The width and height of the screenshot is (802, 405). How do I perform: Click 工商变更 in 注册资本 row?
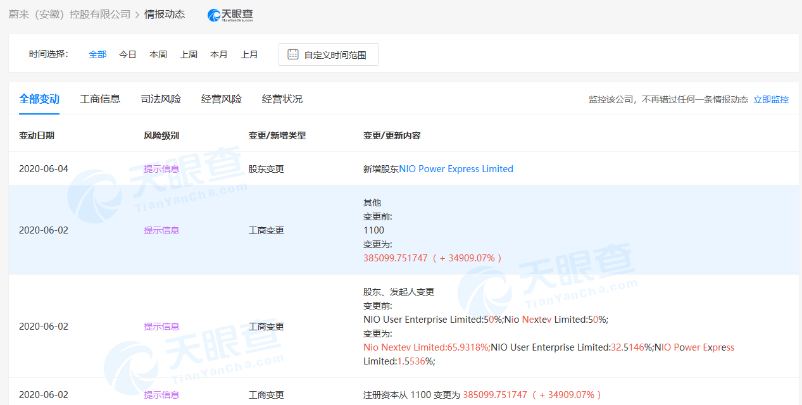[x=266, y=395]
